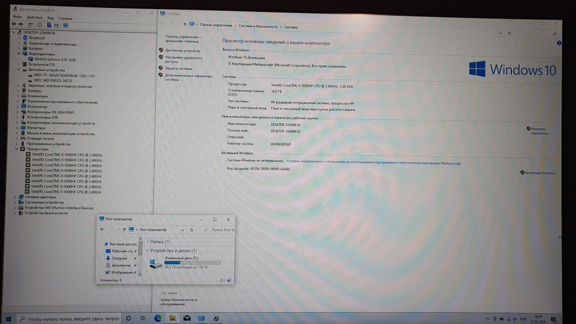Collapse the Процессоры category
576x324 pixels.
[x=17, y=149]
